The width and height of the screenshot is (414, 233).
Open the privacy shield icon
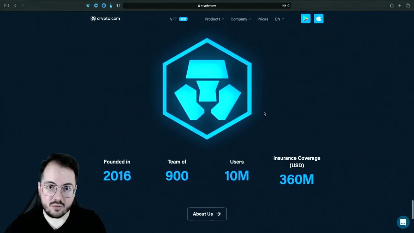118,6
